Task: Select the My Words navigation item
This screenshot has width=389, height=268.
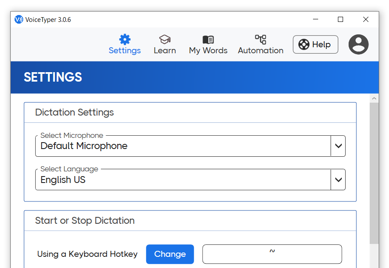Action: click(208, 44)
